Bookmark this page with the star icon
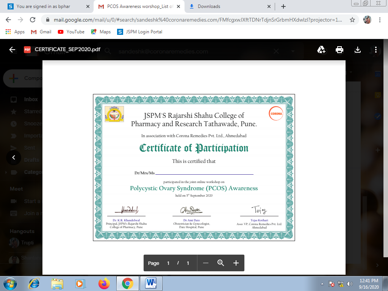The height and width of the screenshot is (291, 388). pos(352,20)
